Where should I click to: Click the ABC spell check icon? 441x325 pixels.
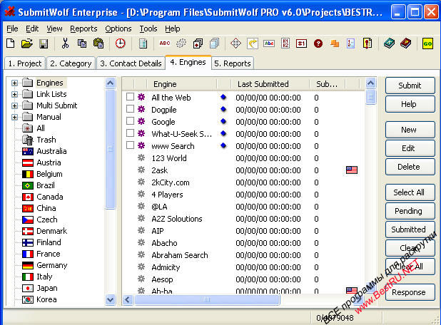point(165,43)
